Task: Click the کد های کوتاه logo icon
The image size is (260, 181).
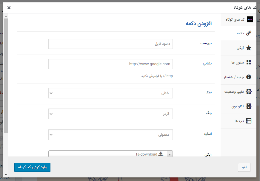Action: point(250,19)
